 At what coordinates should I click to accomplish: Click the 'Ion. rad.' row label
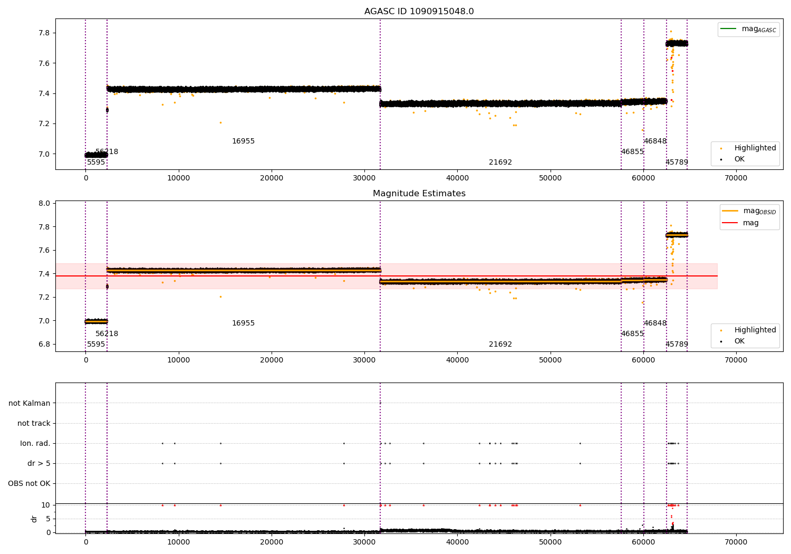pos(35,443)
